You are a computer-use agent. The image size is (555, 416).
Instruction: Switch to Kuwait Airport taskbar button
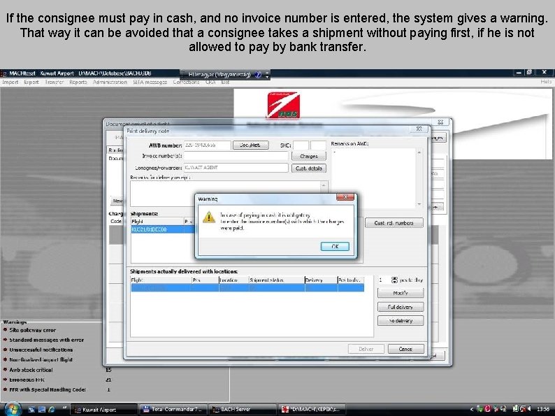(x=103, y=410)
